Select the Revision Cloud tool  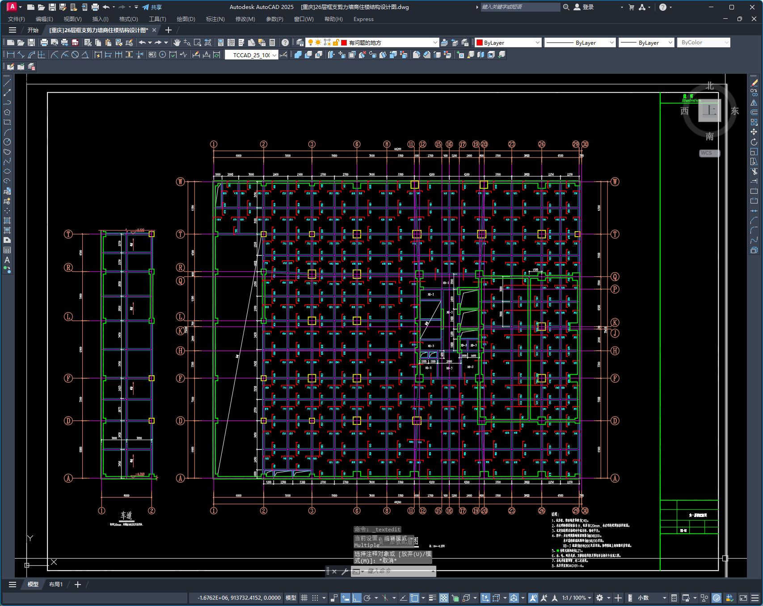click(7, 152)
